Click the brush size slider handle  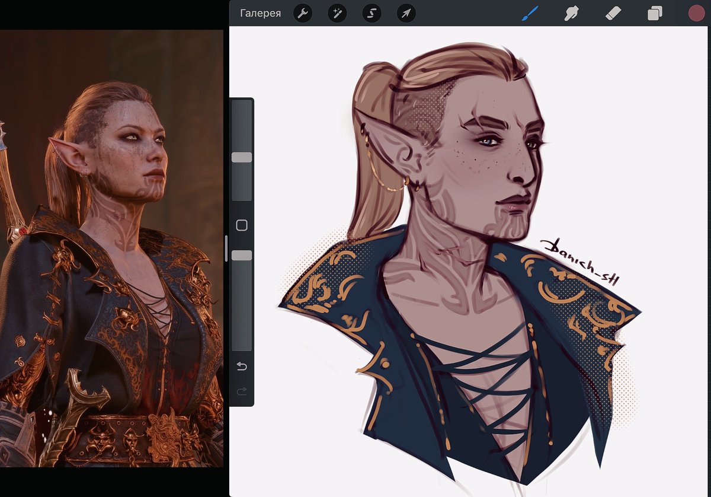click(x=241, y=157)
